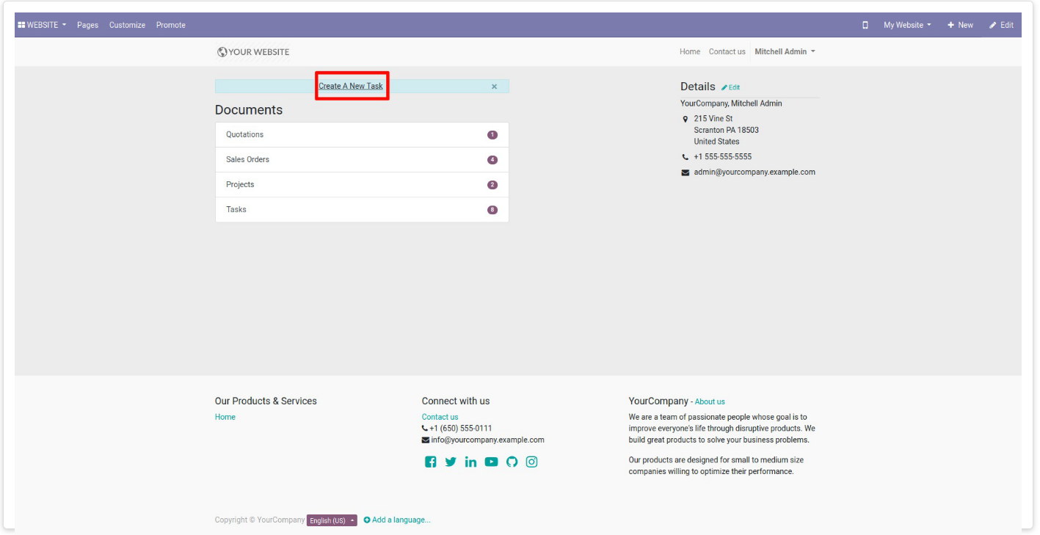The width and height of the screenshot is (1040, 535).
Task: Click the globe logo beside YOUR WEBSITE
Action: [x=222, y=52]
